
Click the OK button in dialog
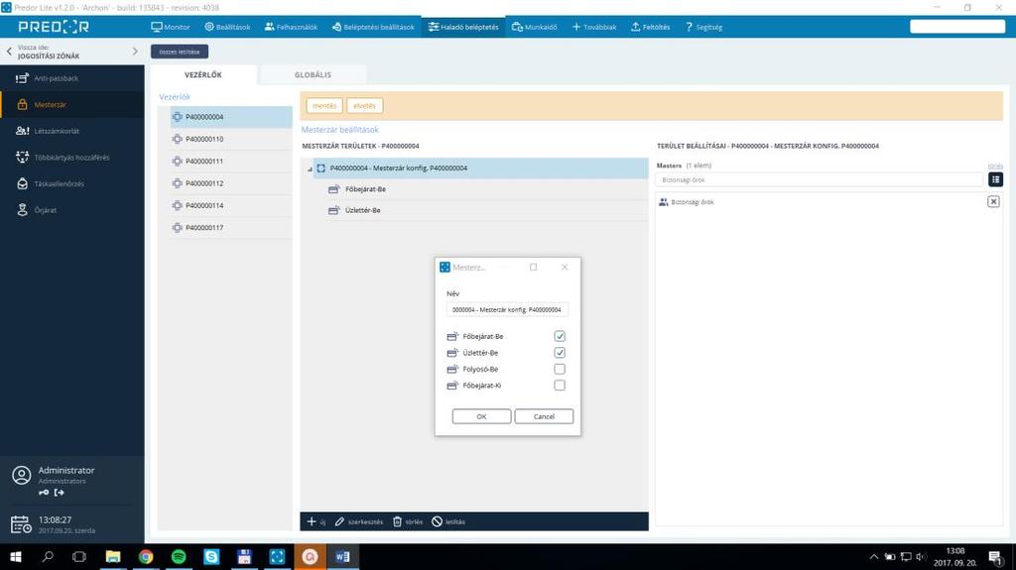tap(481, 416)
